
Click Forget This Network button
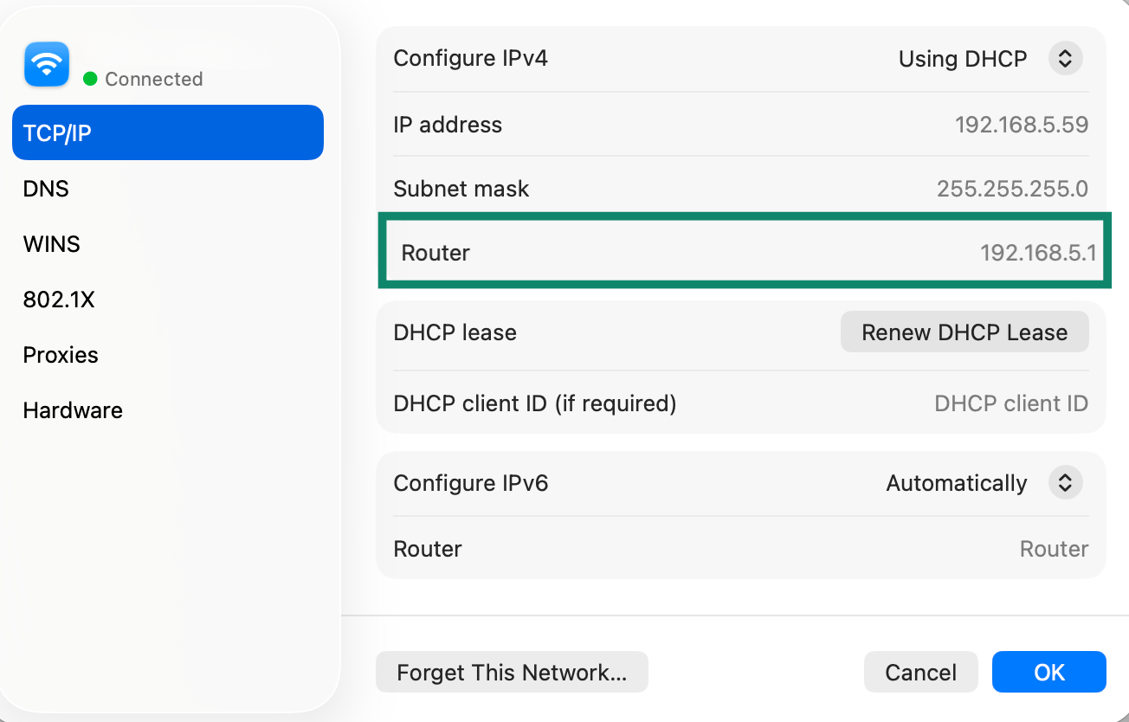[512, 673]
